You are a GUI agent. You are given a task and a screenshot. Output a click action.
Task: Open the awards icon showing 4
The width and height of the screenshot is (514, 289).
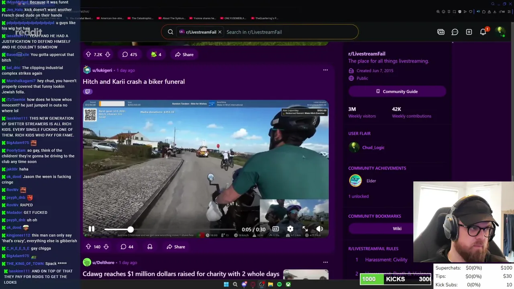tap(156, 55)
